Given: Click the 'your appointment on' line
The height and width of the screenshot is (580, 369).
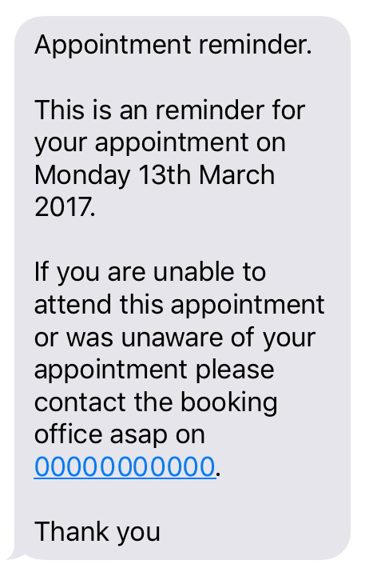Looking at the screenshot, I should [x=160, y=143].
